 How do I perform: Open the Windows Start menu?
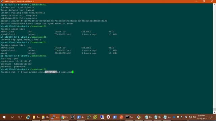coord(4,117)
